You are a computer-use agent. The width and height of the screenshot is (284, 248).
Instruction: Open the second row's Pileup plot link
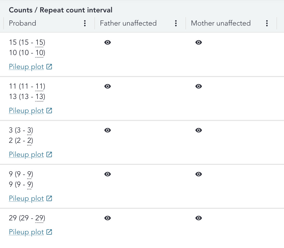(26, 110)
